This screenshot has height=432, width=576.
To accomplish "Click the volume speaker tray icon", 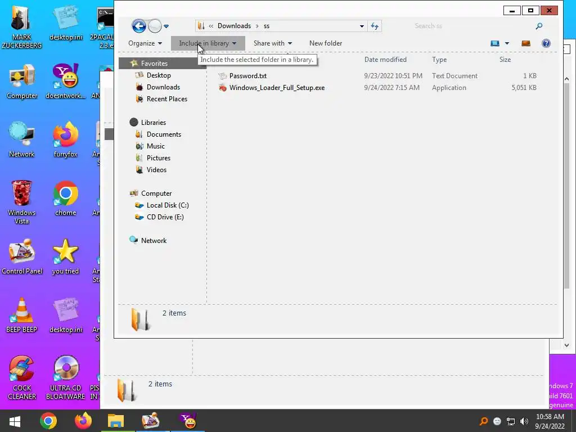I will pos(524,421).
